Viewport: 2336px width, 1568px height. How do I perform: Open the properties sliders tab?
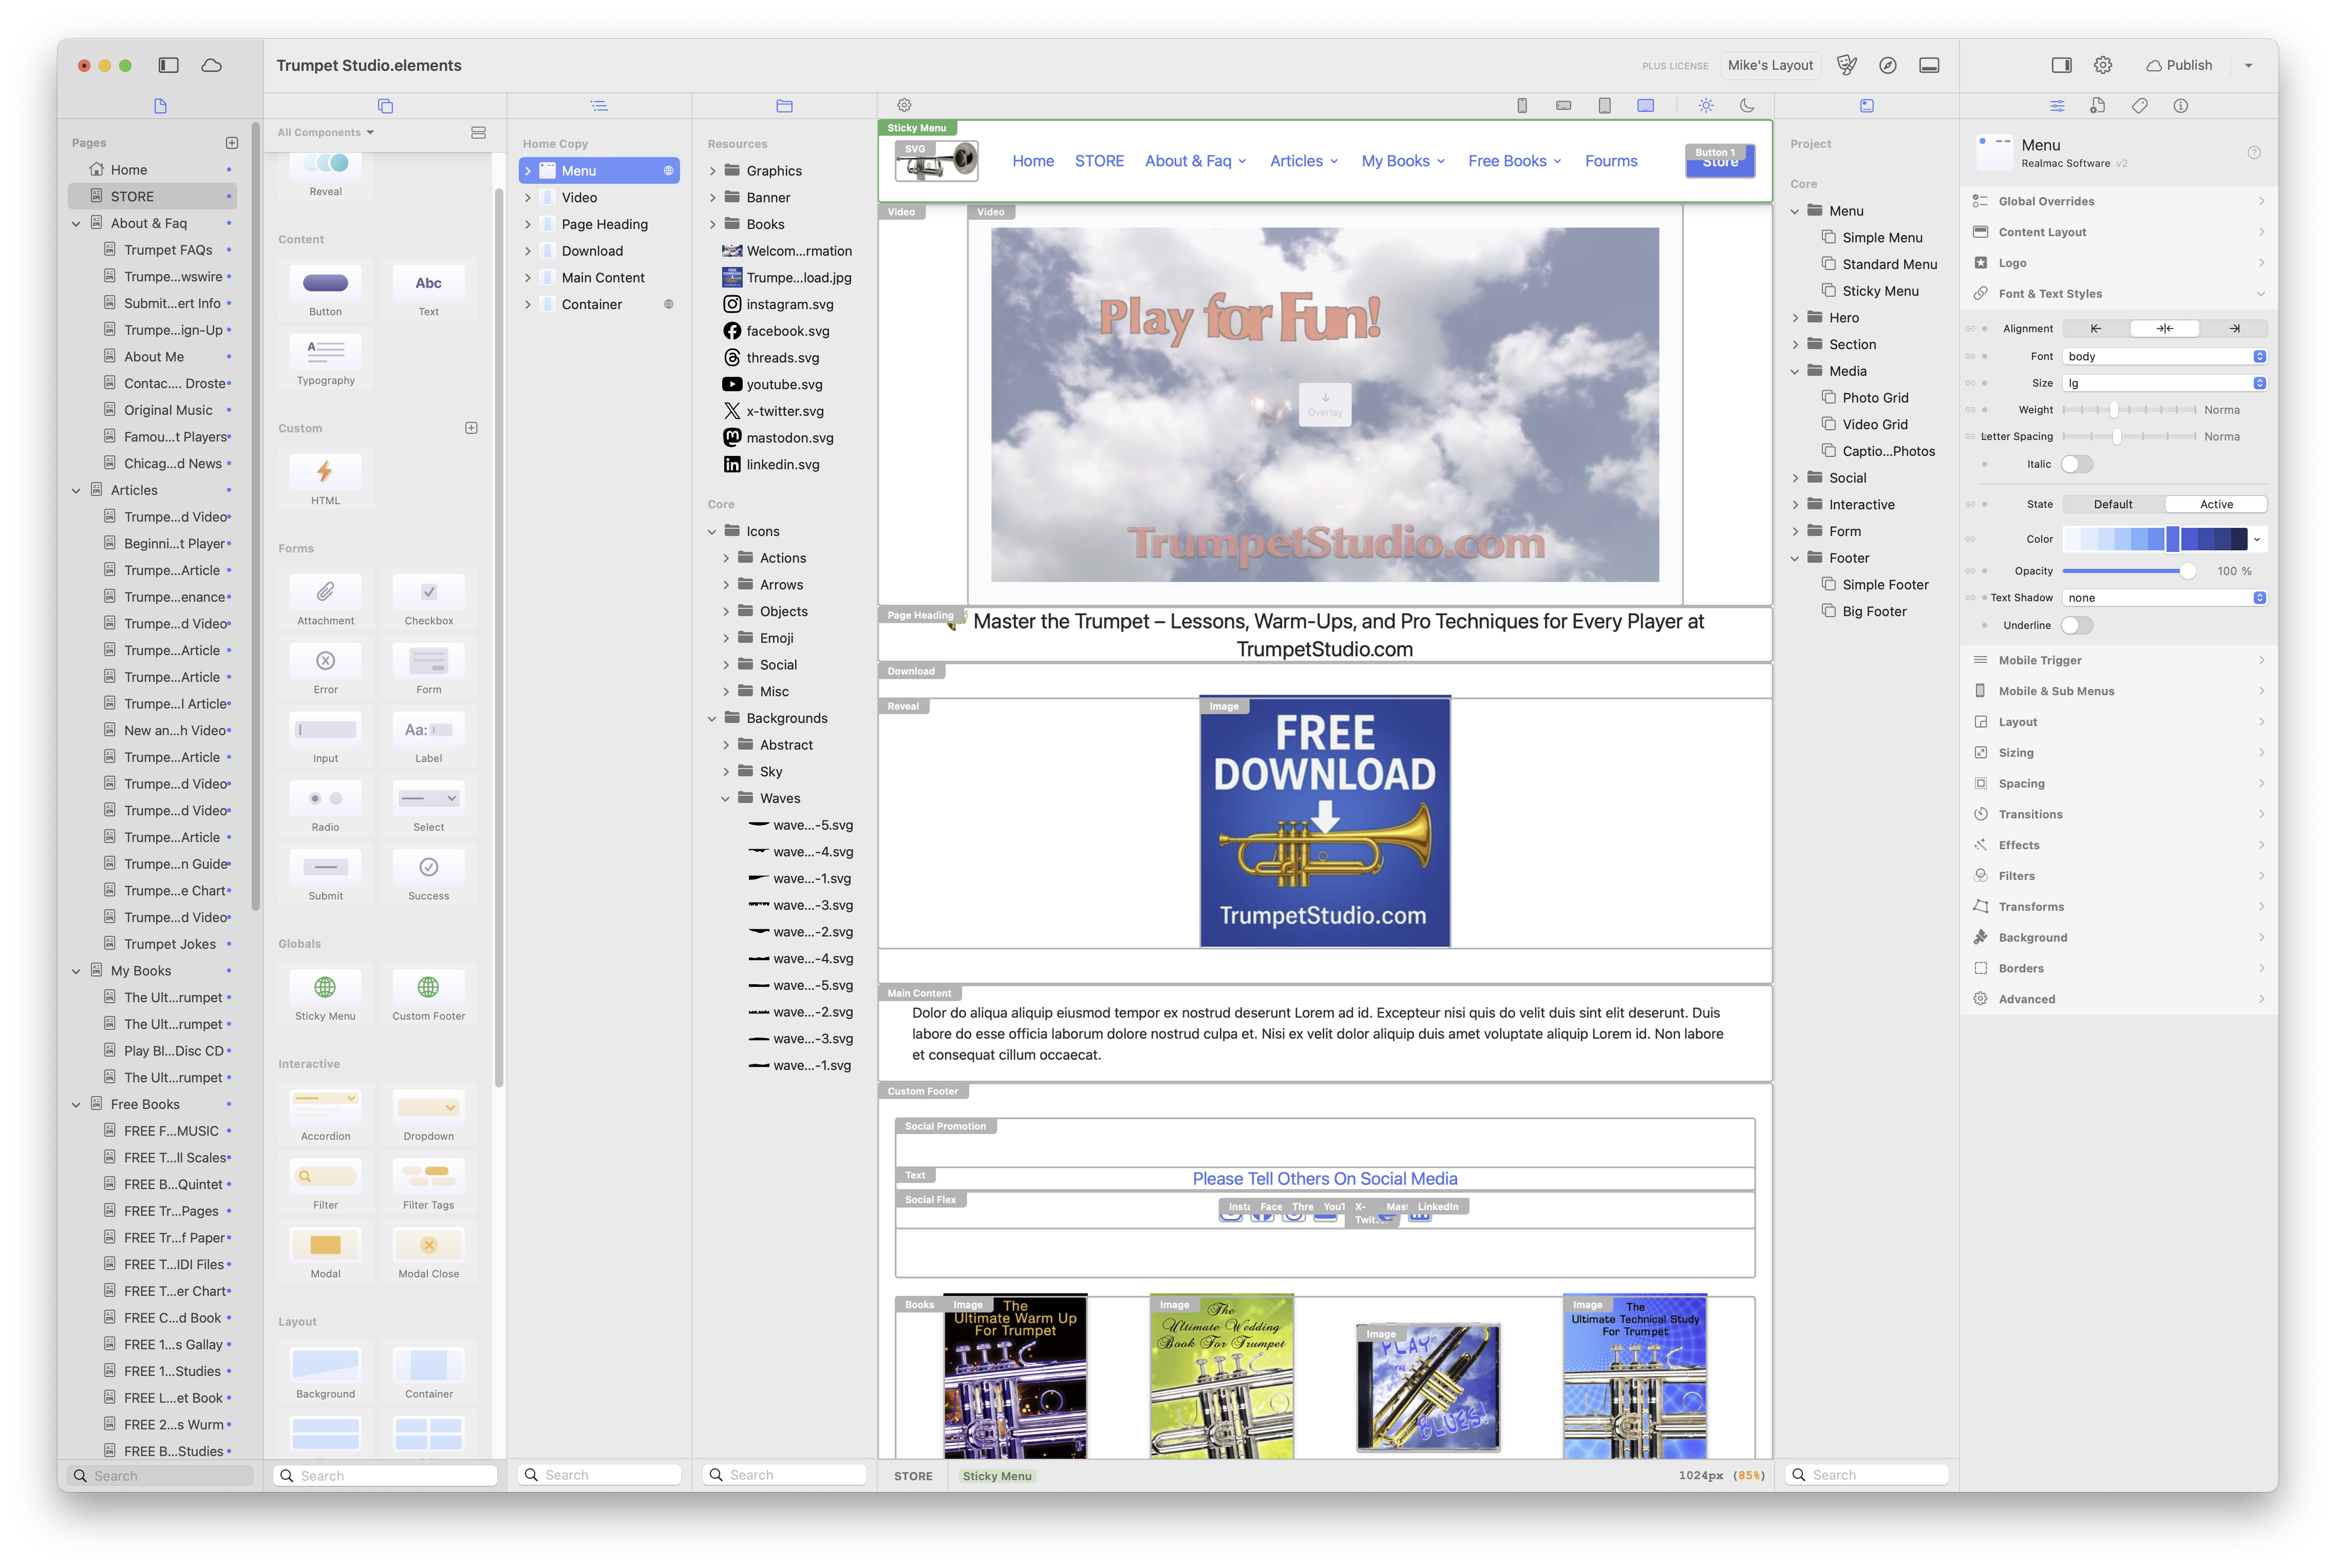click(2057, 106)
